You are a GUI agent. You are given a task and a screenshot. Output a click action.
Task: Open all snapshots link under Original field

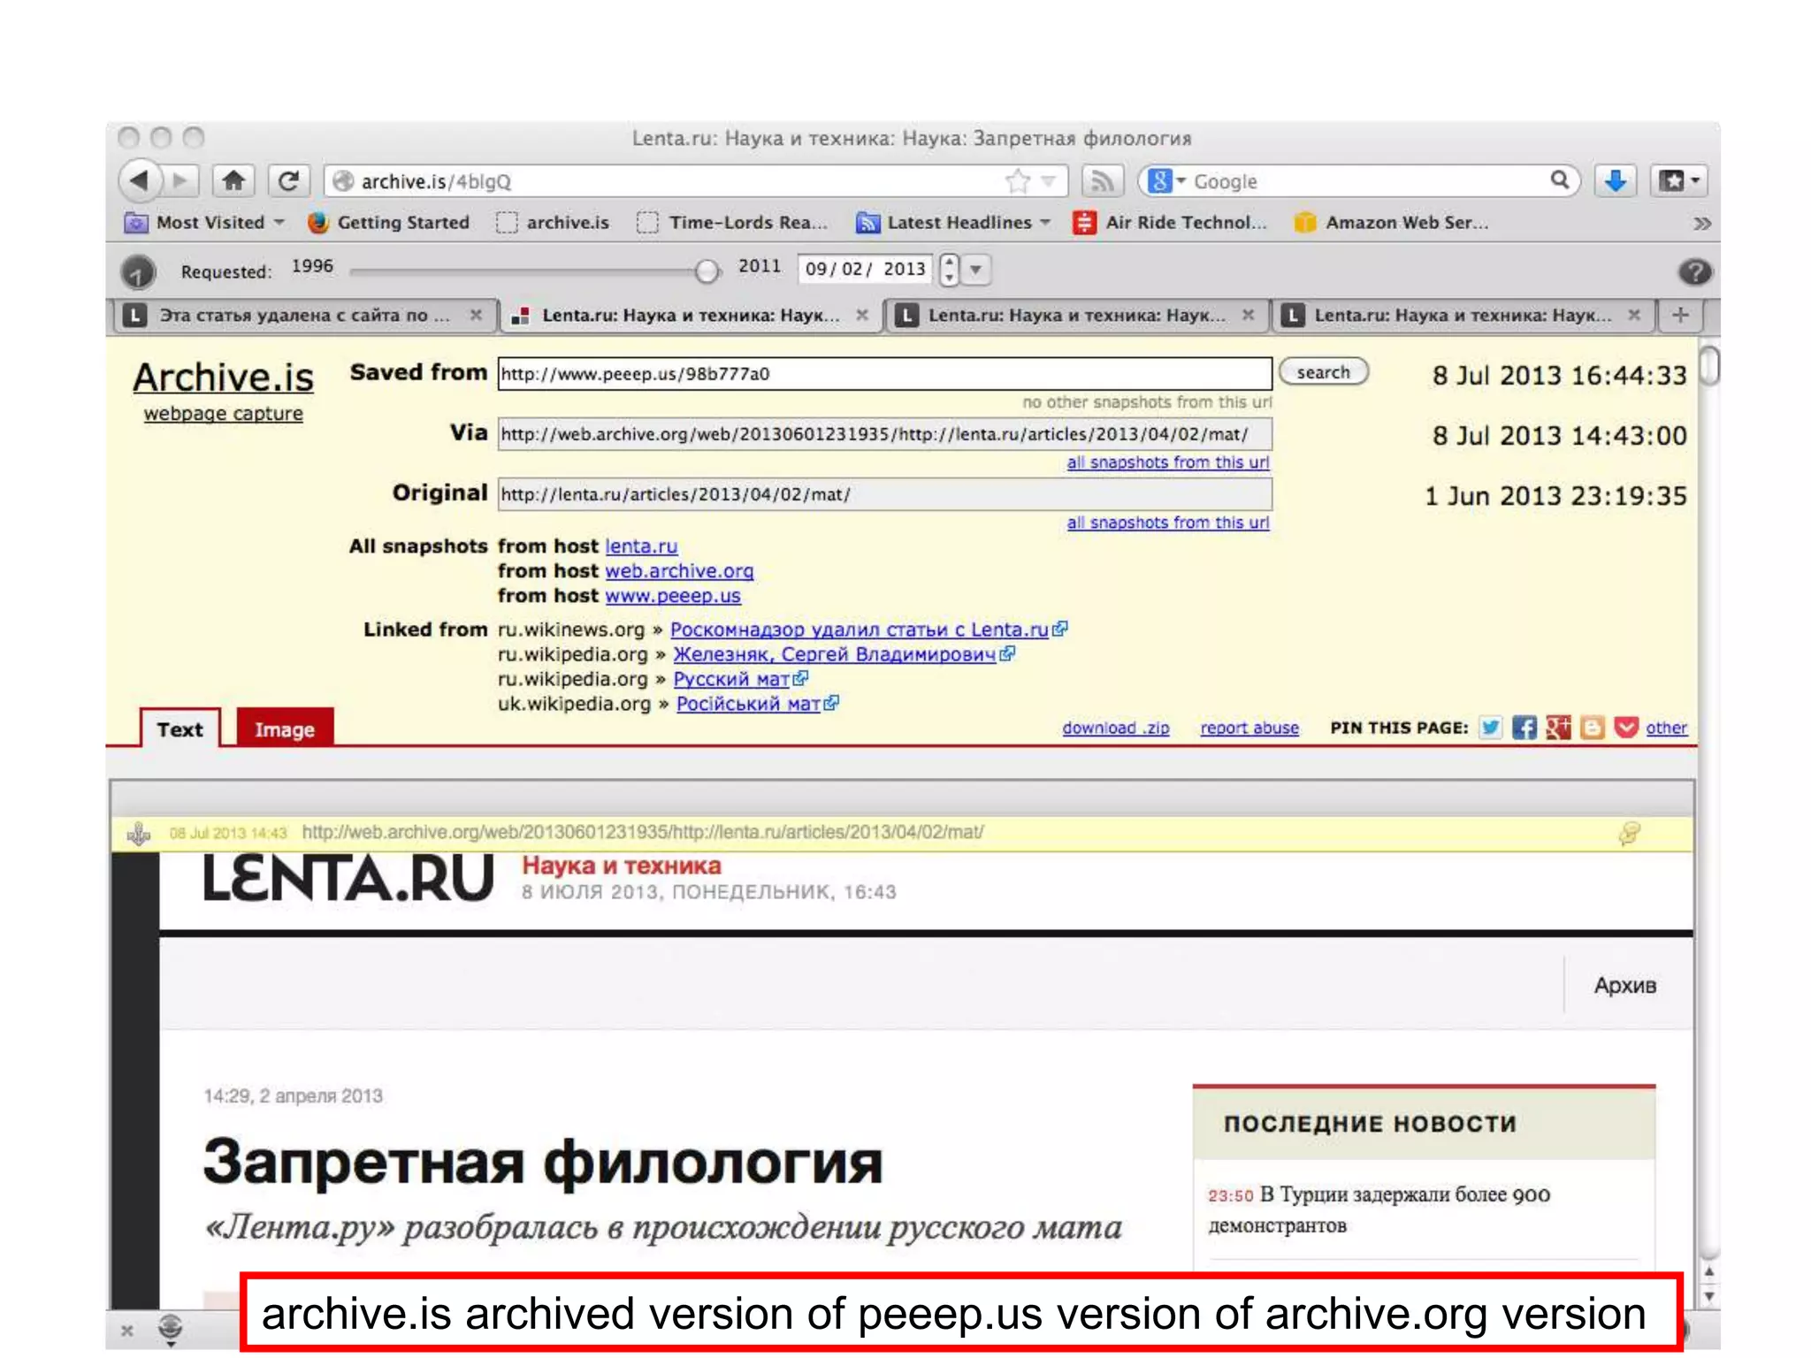coord(1167,523)
